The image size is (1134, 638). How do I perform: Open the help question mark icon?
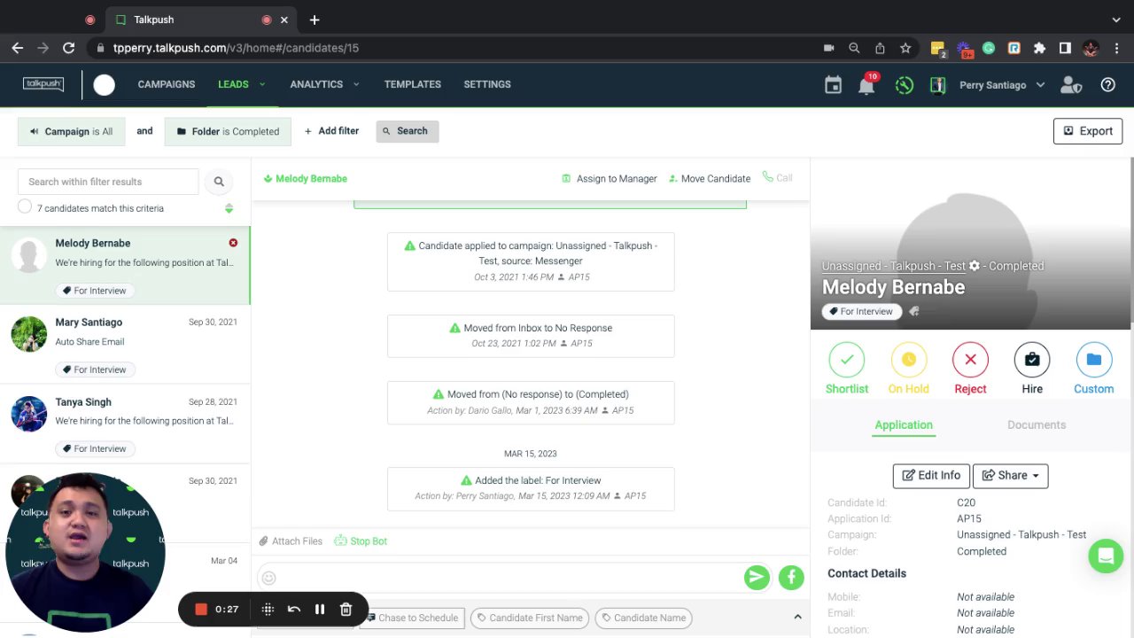(x=1107, y=85)
